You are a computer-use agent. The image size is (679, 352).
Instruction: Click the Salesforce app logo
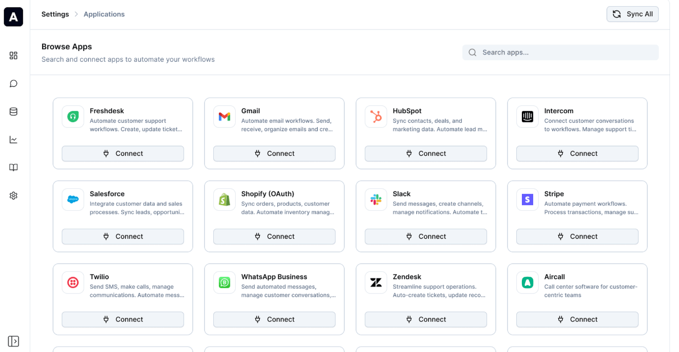[x=73, y=200]
